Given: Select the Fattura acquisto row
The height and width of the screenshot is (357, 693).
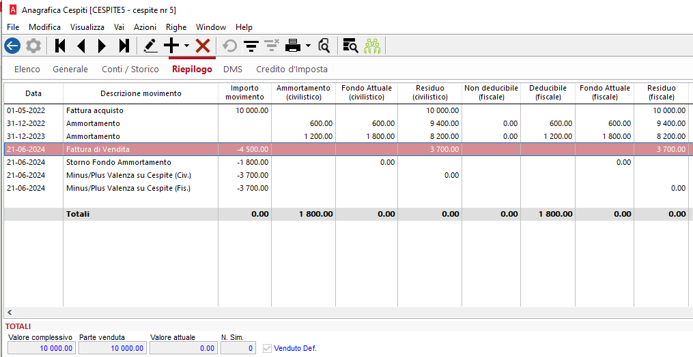Looking at the screenshot, I should point(347,110).
